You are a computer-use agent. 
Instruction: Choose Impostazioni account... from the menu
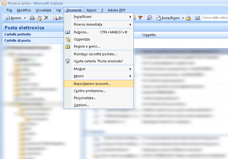[99, 84]
